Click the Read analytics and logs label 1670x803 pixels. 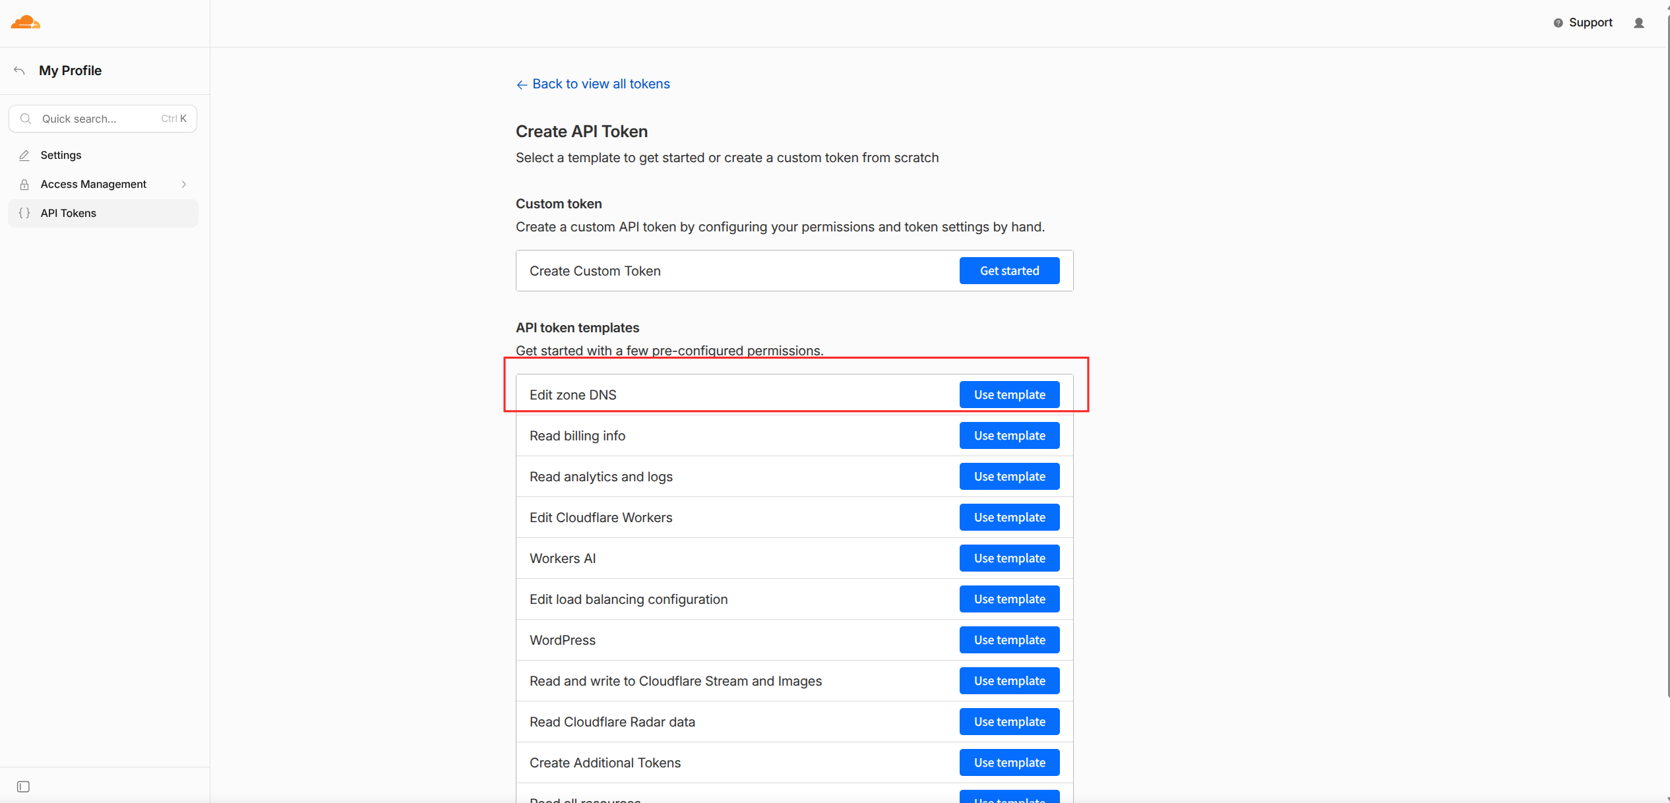pos(601,477)
